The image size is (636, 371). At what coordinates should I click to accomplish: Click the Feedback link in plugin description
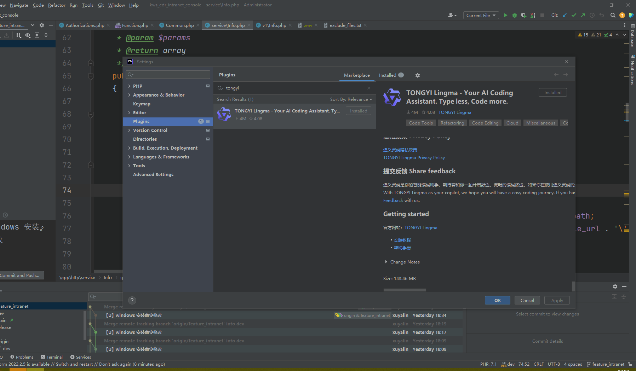[393, 201]
